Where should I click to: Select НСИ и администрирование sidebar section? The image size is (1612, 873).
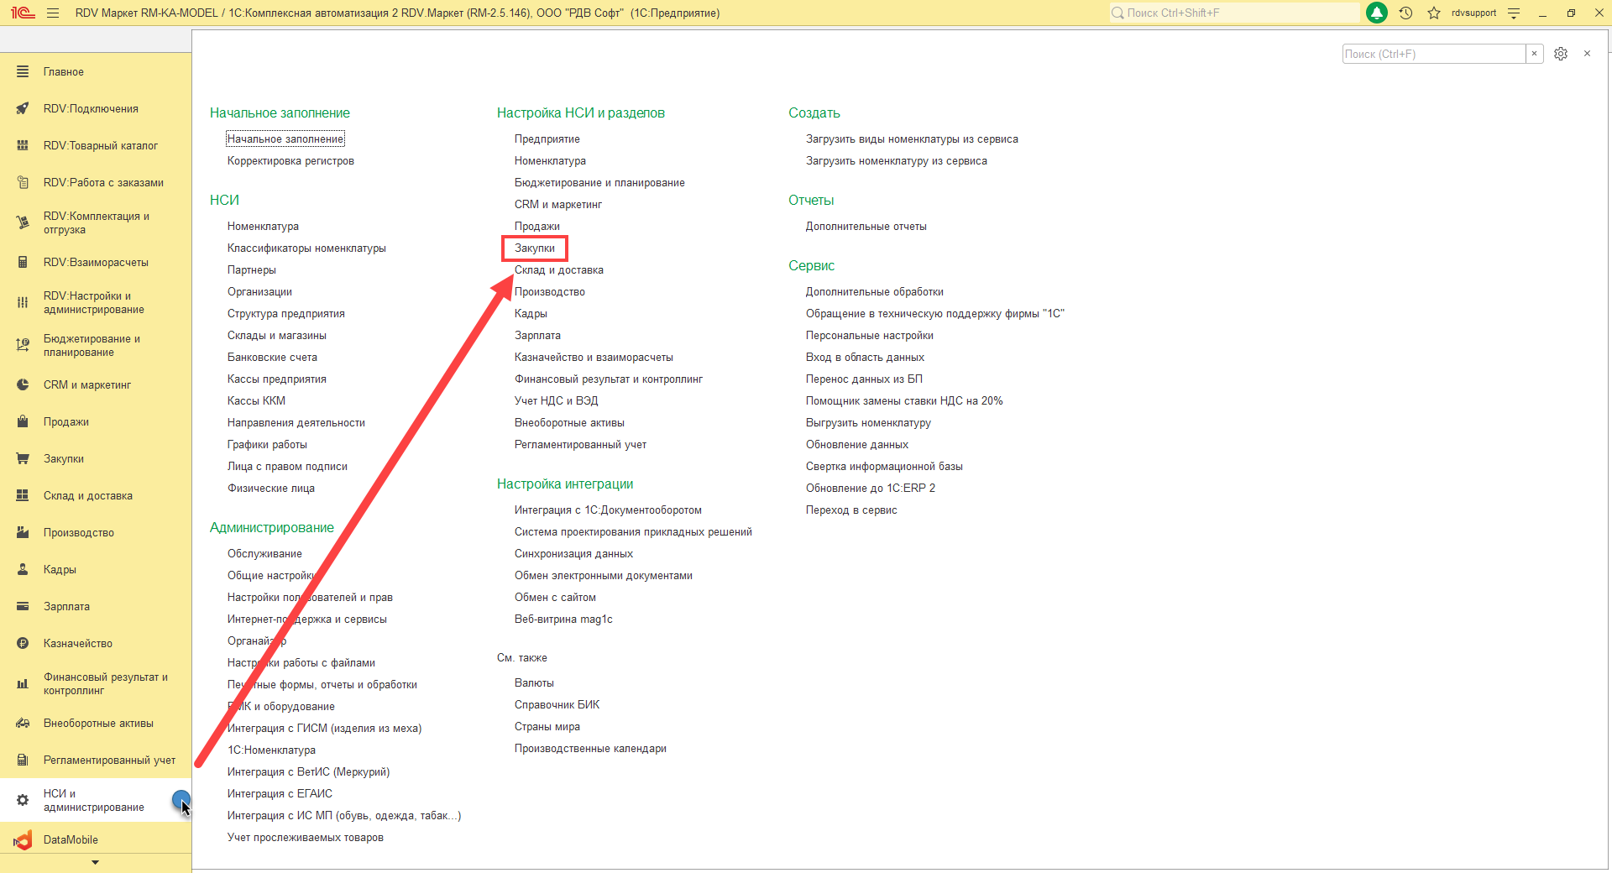click(96, 801)
